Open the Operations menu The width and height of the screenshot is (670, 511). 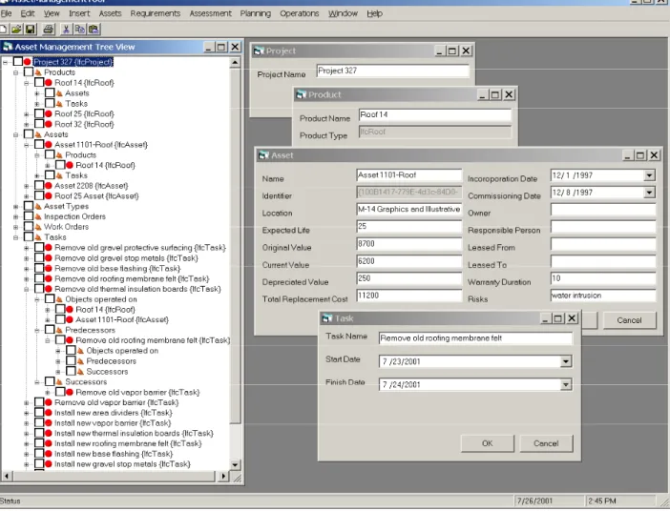pyautogui.click(x=300, y=13)
